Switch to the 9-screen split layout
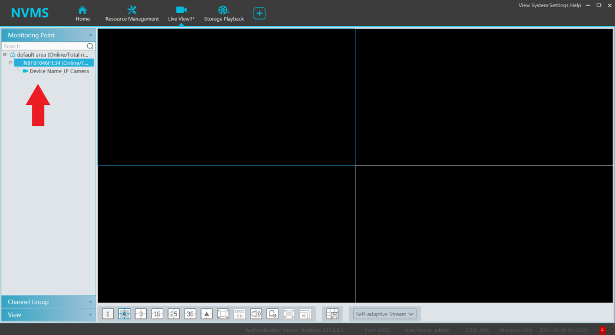615x335 pixels. click(141, 314)
